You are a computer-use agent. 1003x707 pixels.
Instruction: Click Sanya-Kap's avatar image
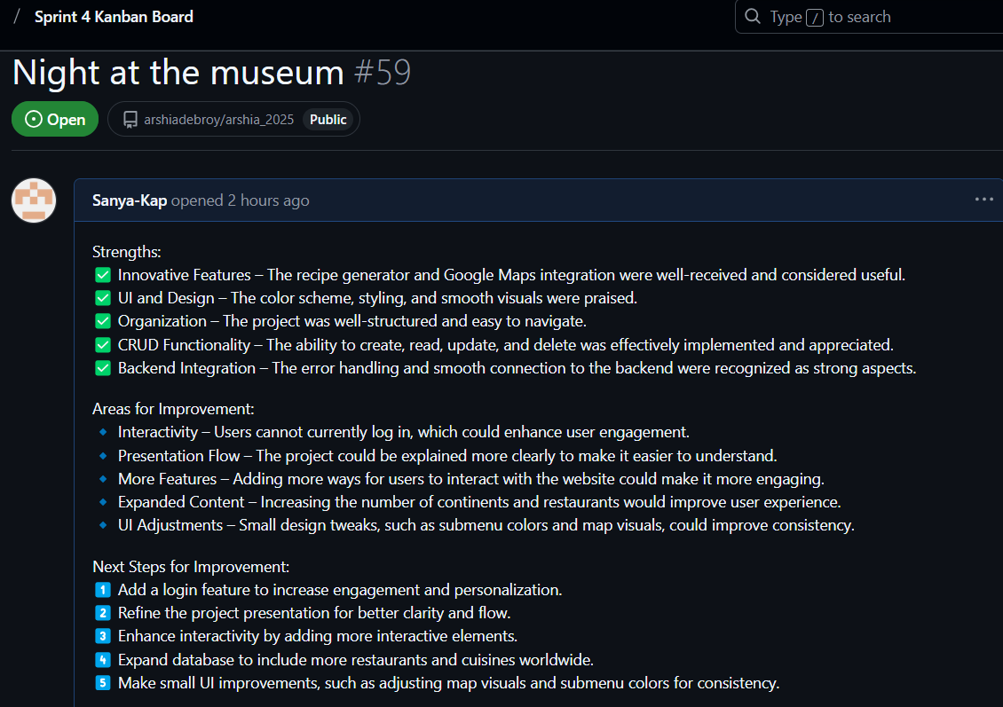click(34, 200)
